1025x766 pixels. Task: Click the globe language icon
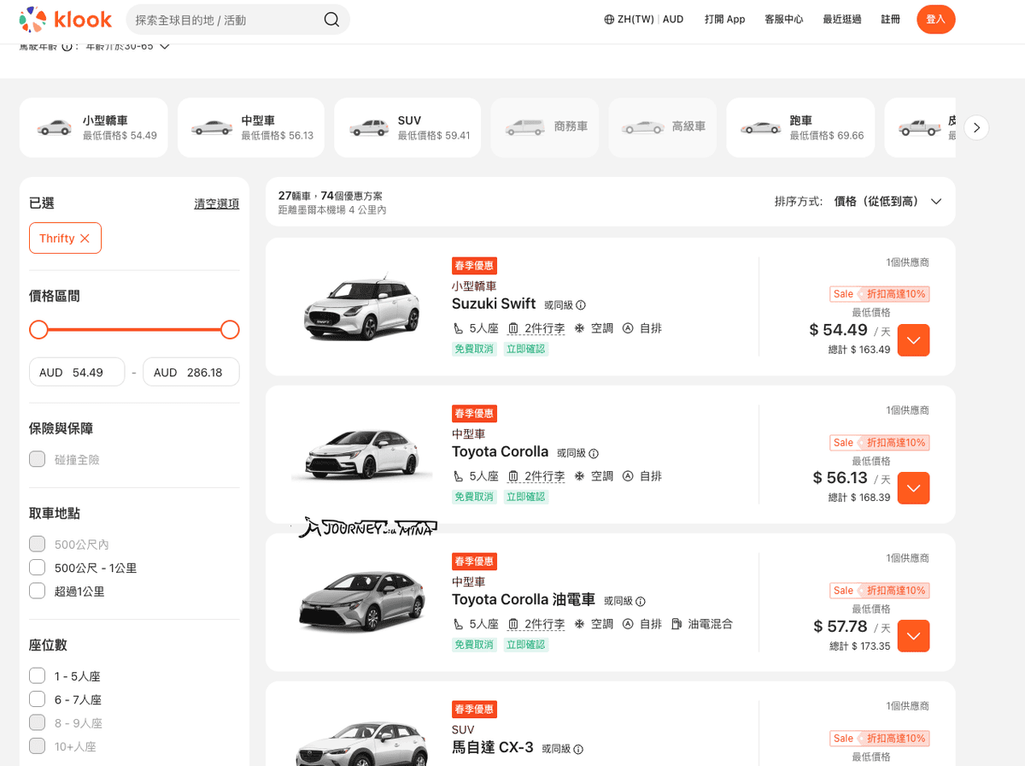(x=609, y=19)
